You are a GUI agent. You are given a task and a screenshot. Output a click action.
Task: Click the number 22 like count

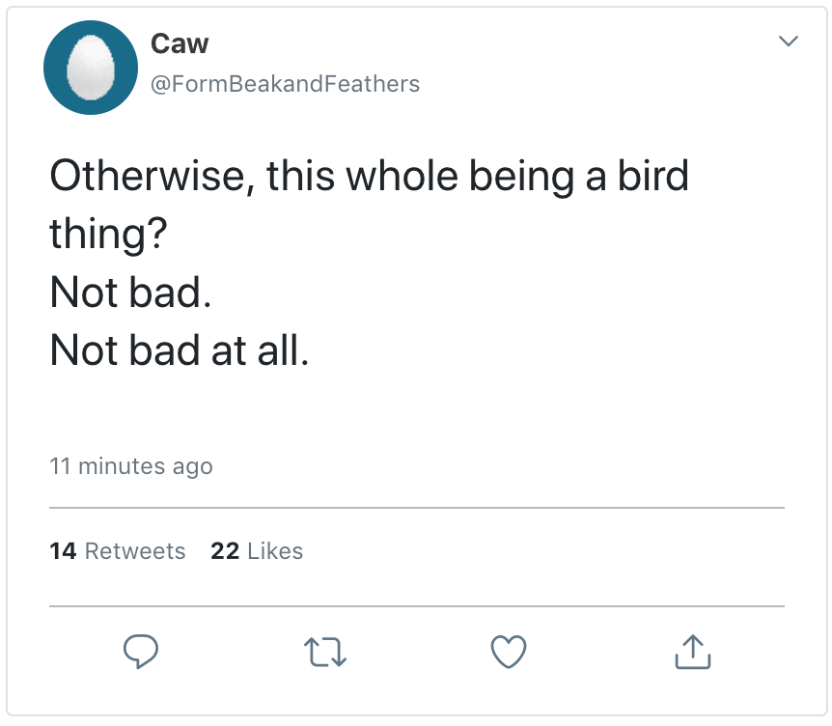coord(225,551)
